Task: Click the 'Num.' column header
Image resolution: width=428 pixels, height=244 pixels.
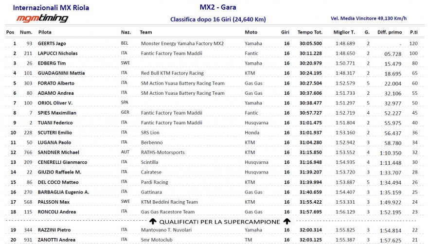Action: (26, 32)
